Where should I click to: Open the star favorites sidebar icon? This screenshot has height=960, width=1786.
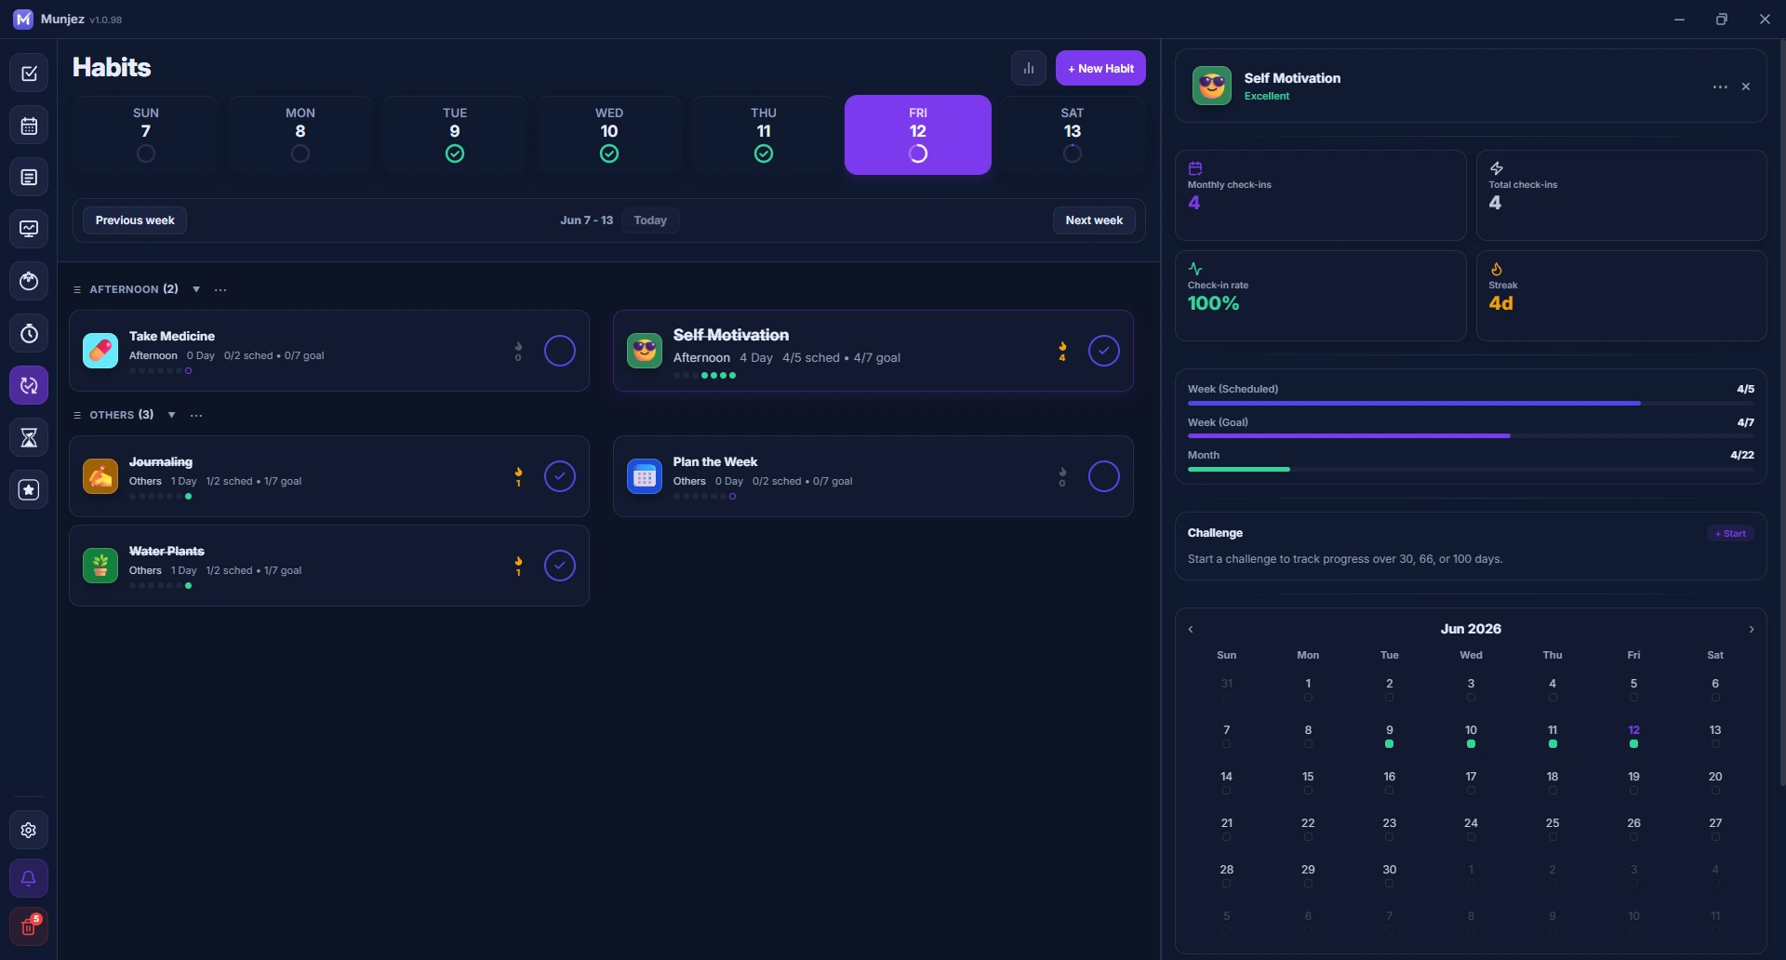point(29,489)
